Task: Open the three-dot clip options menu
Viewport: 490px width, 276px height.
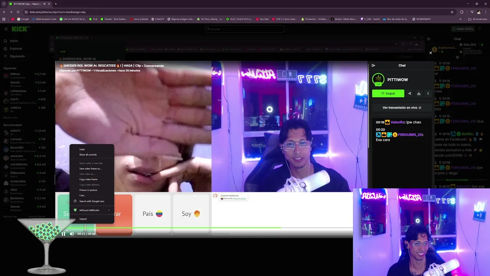Action: coord(428,93)
